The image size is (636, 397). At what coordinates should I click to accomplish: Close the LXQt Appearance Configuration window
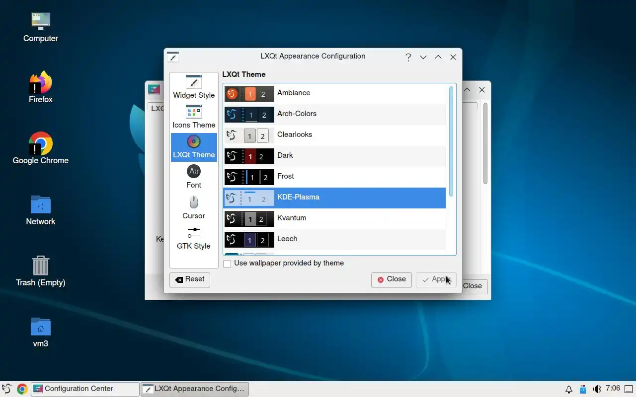pos(453,57)
